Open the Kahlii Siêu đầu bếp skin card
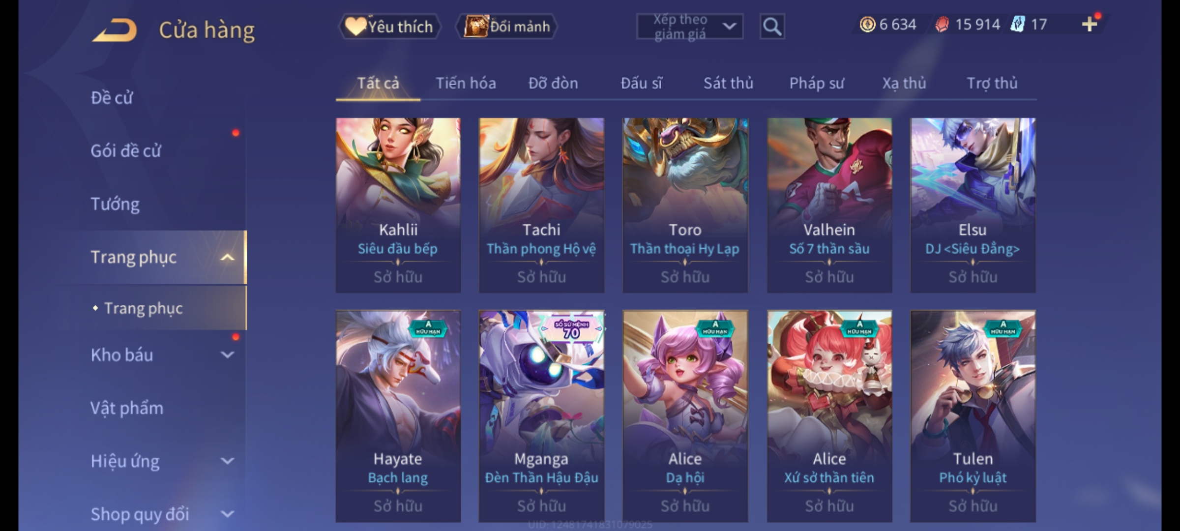Viewport: 1180px width, 531px height. 398,205
